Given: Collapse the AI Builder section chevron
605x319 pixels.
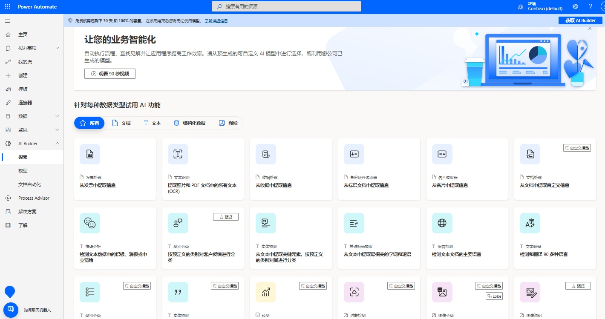Looking at the screenshot, I should point(58,144).
